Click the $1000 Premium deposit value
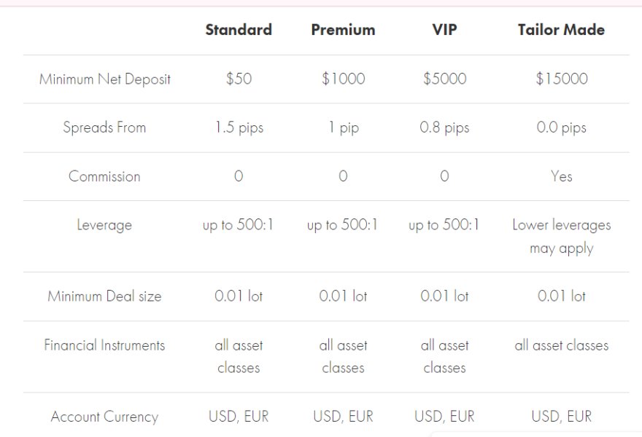642x437 pixels. 343,79
